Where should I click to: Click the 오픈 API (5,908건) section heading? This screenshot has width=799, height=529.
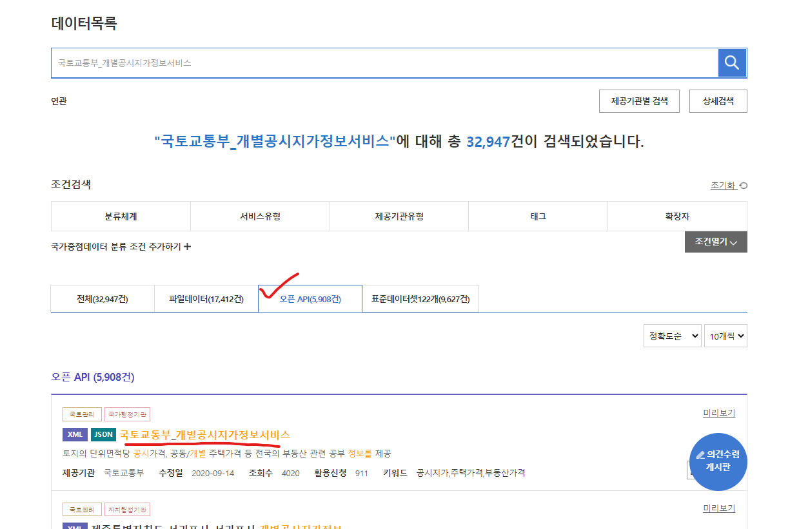93,377
